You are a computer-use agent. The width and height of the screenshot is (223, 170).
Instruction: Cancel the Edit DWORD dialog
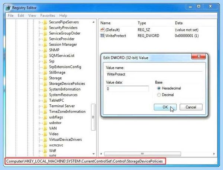click(x=191, y=107)
